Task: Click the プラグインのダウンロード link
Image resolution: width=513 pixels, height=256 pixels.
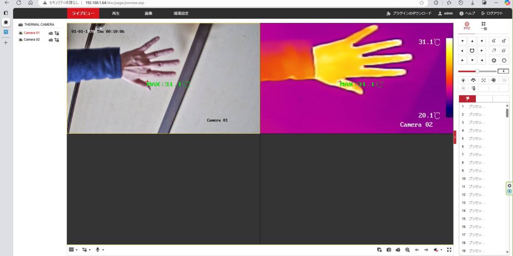Action: pyautogui.click(x=409, y=13)
